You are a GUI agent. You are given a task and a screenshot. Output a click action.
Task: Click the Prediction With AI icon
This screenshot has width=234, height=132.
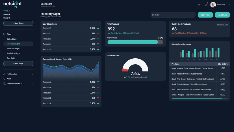click(x=5, y=84)
